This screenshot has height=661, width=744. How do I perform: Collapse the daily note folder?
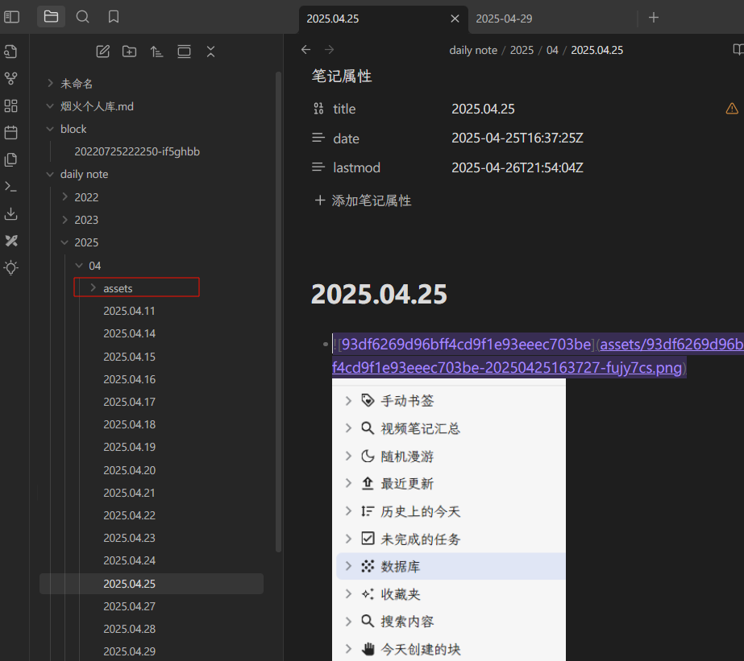[x=50, y=175]
